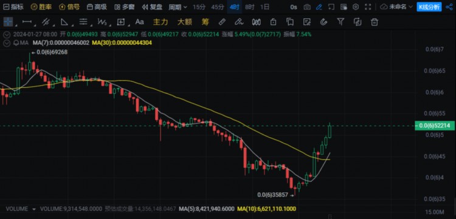The image size is (456, 219).
Task: Select the crosshair cursor tool
Action: (x=8, y=22)
